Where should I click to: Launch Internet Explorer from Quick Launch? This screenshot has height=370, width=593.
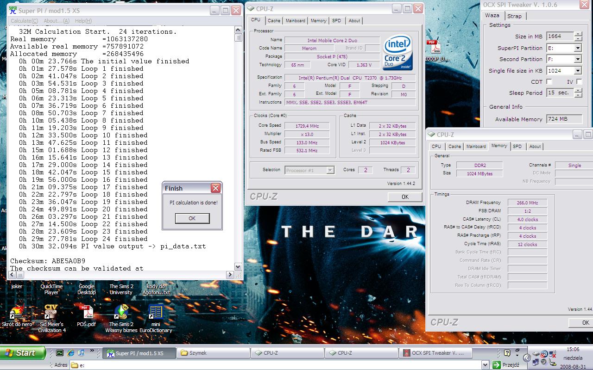tap(71, 353)
